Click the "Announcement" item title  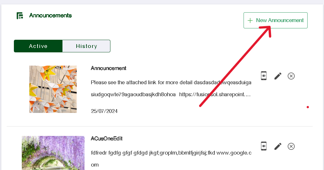[109, 68]
